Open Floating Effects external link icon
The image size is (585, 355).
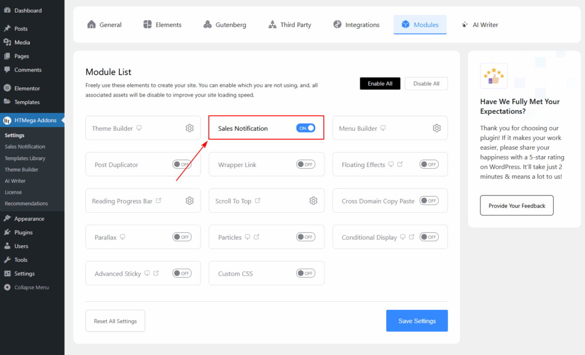[400, 165]
